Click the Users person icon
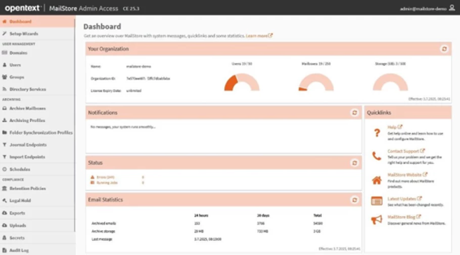460x255 pixels. (x=5, y=65)
